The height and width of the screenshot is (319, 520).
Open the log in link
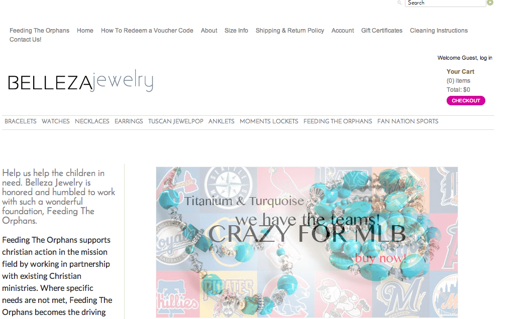coord(486,58)
